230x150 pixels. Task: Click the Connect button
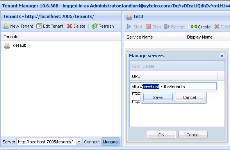[x=92, y=142]
